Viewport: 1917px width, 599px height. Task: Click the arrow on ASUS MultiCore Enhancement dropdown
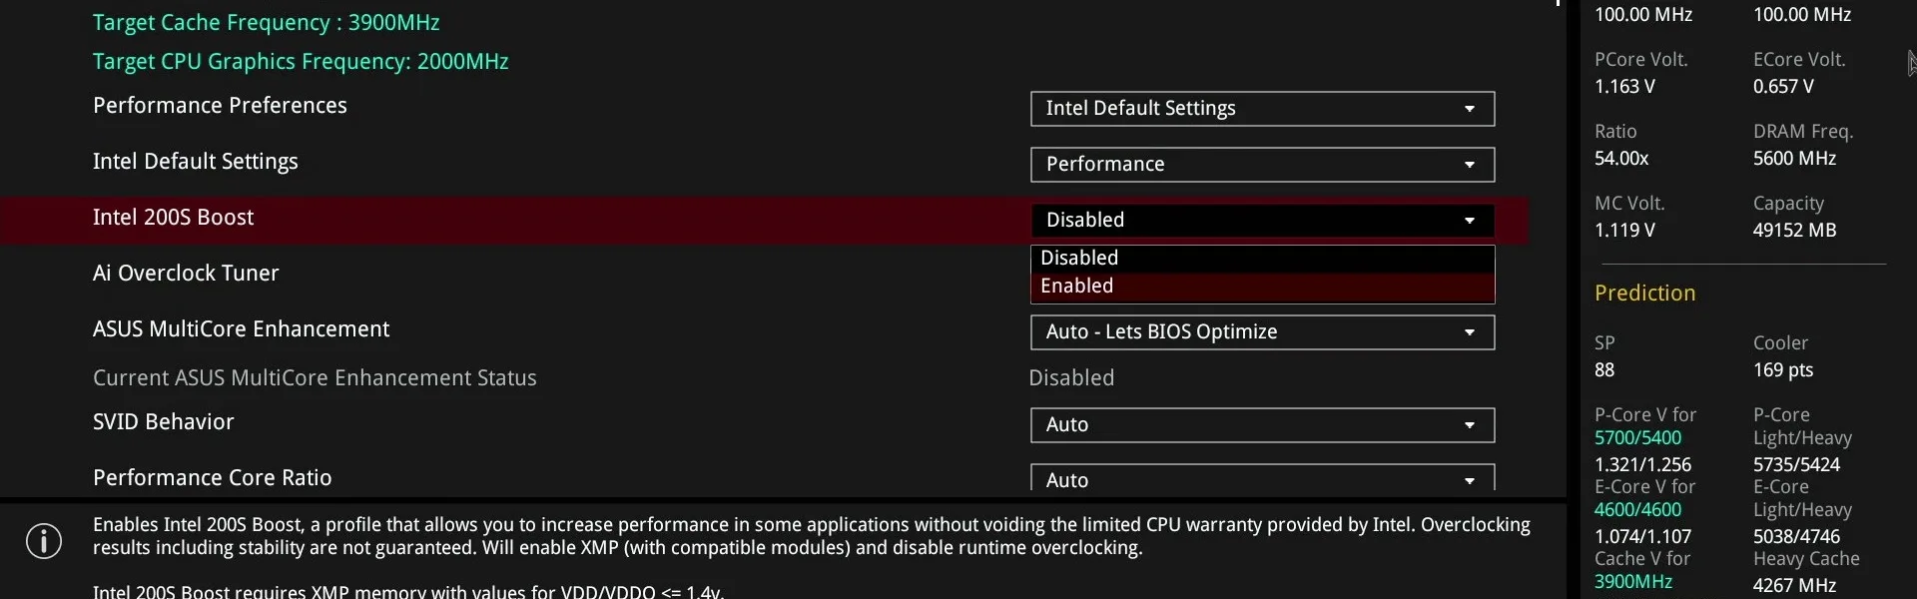pos(1469,332)
